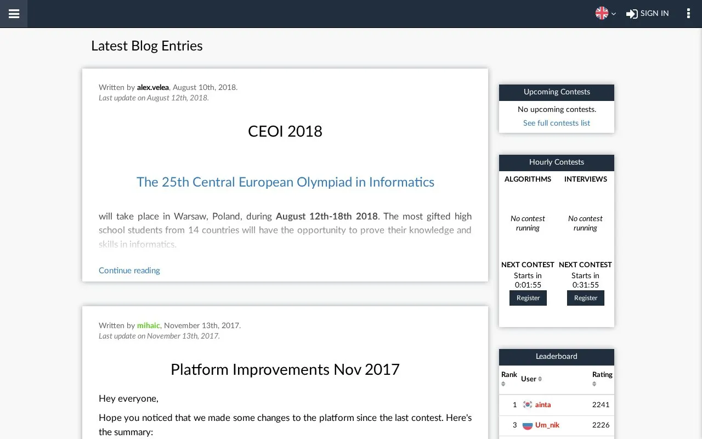Click the Latest Blog Entries heading
The width and height of the screenshot is (702, 439).
pos(147,46)
